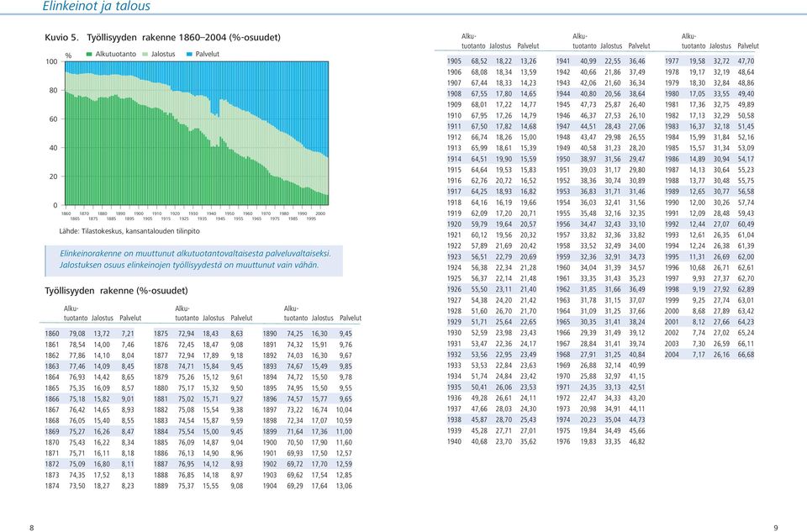Image resolution: width=807 pixels, height=532 pixels.
Task: Click value '18,43' in the 1875 row
Action: 210,334
